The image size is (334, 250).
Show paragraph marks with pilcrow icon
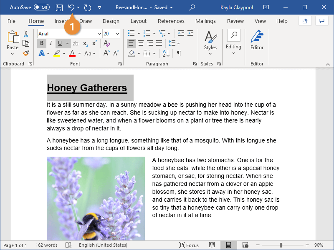click(179, 53)
